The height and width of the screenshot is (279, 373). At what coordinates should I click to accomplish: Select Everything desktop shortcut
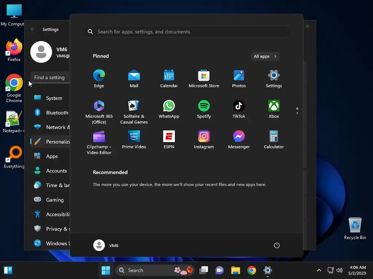click(14, 157)
